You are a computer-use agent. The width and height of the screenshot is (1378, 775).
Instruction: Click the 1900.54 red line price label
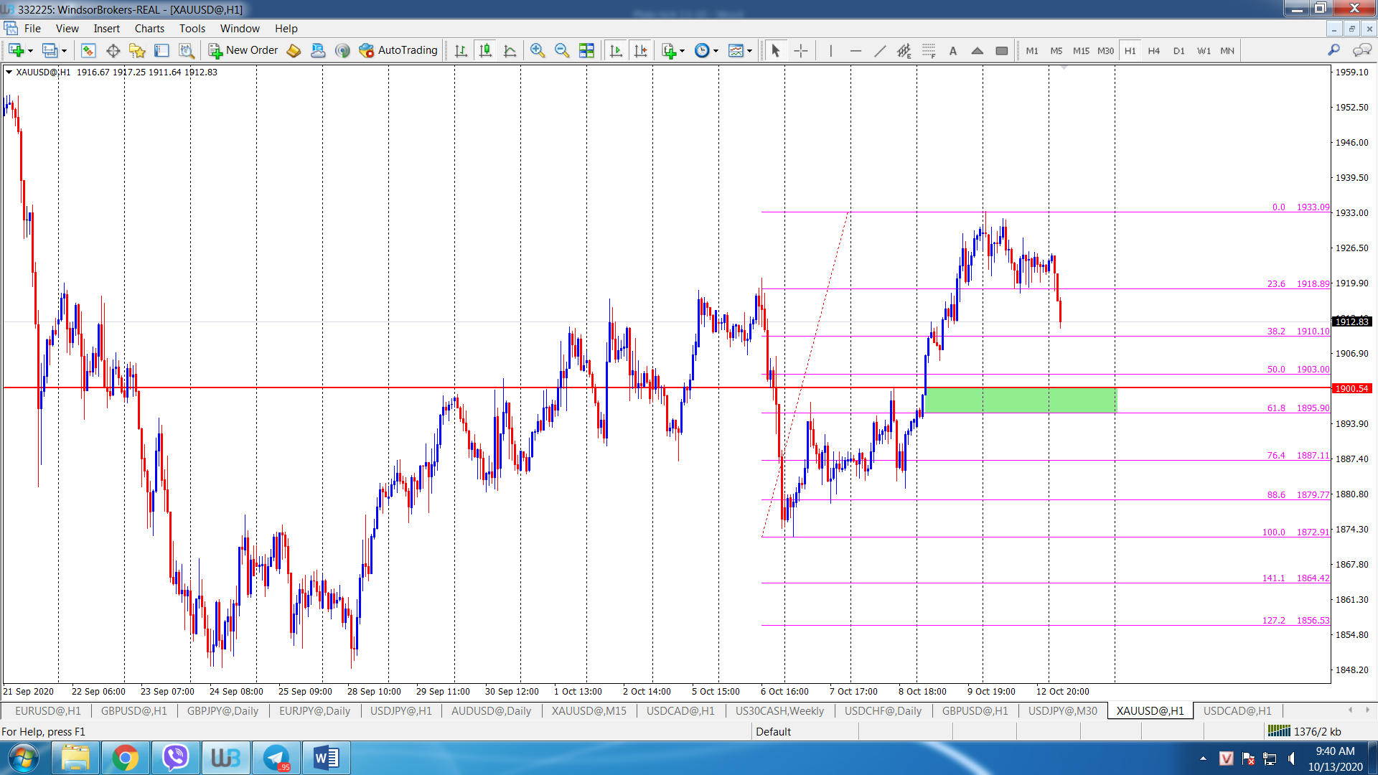click(x=1351, y=388)
